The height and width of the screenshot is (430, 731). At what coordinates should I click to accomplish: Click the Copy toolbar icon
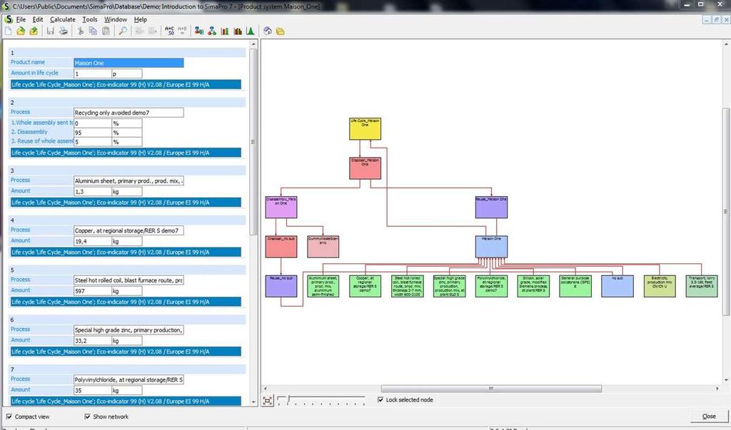(x=93, y=31)
